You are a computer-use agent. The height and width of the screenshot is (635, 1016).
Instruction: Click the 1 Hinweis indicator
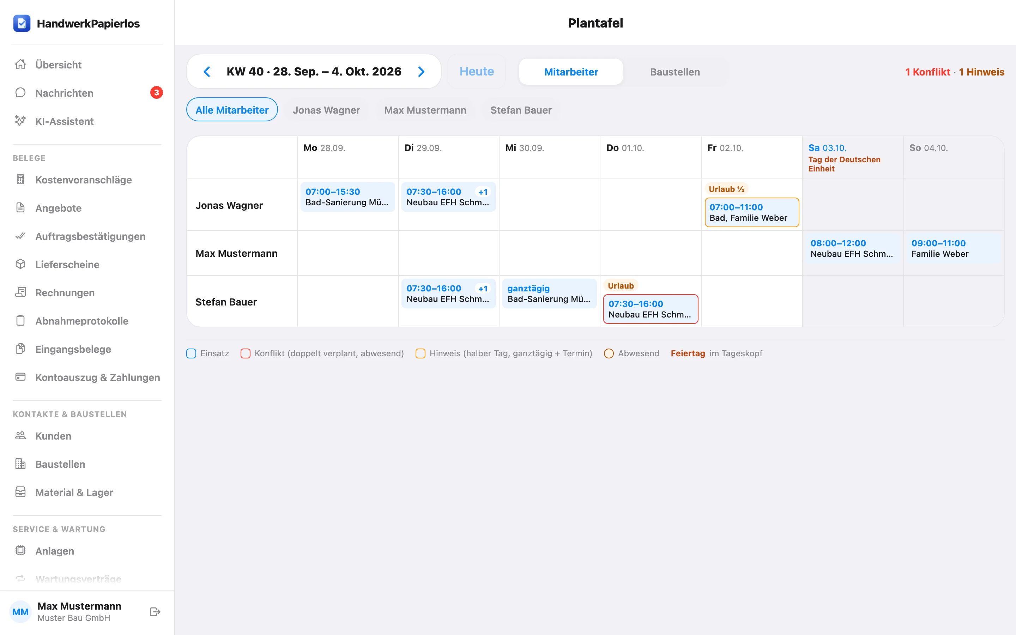pos(981,72)
